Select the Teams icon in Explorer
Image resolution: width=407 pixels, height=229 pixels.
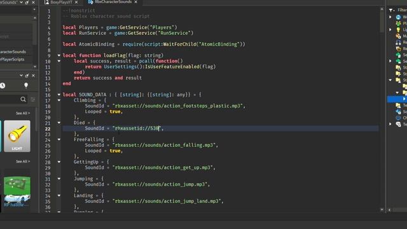[398, 105]
